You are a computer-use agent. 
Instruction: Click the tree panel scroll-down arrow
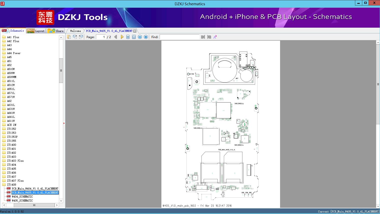(x=61, y=201)
